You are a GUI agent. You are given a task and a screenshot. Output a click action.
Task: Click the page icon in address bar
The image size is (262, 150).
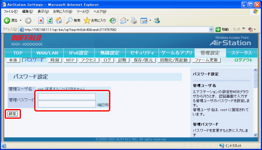tap(22, 30)
